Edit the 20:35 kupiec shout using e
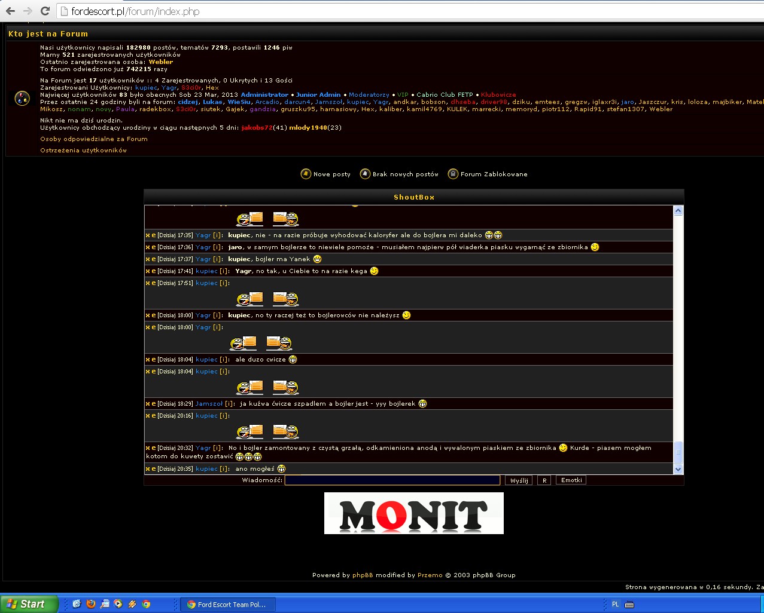 tap(154, 469)
